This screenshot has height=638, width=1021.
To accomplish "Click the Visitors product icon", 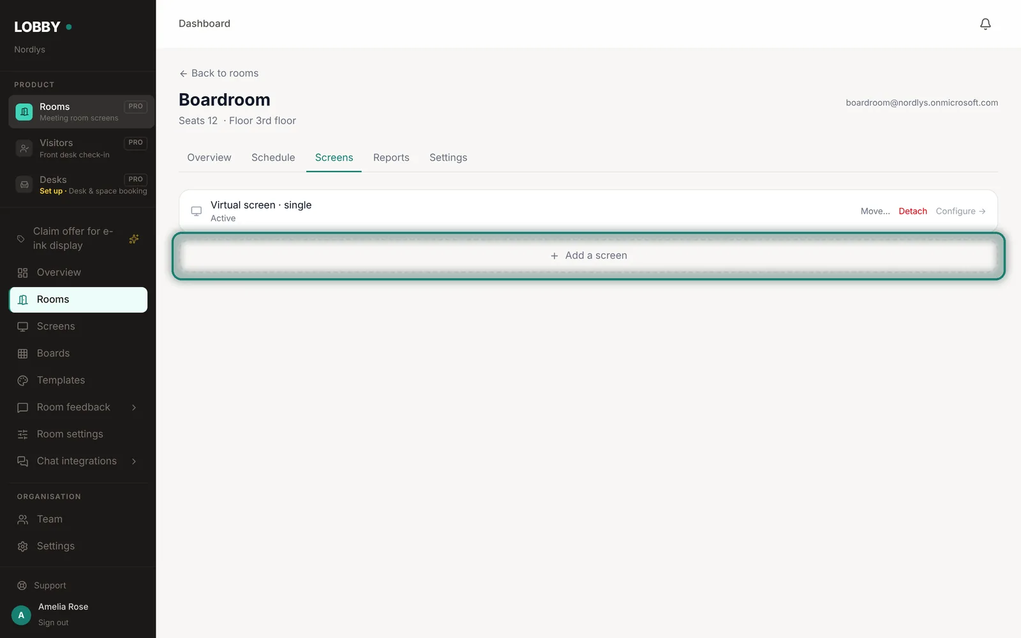I will tap(24, 148).
